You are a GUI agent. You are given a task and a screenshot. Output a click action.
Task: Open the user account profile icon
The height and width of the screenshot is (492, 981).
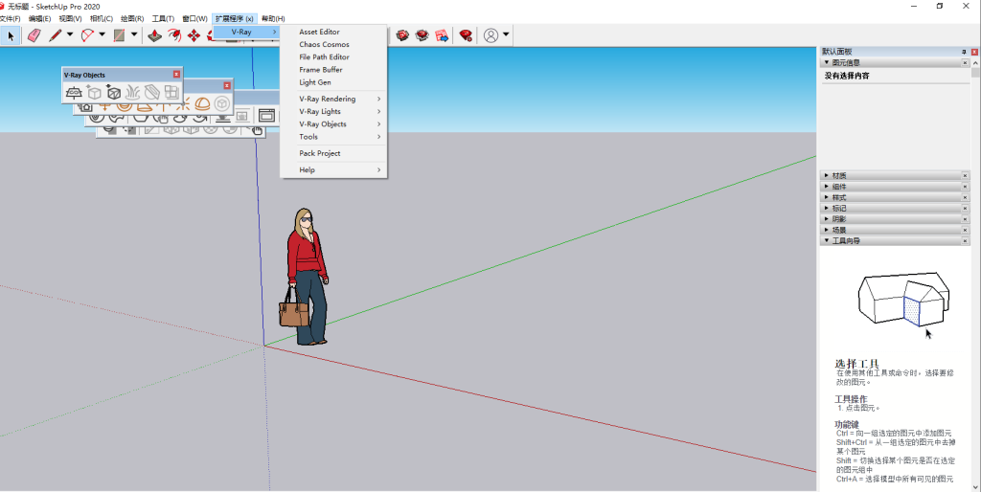[x=490, y=35]
